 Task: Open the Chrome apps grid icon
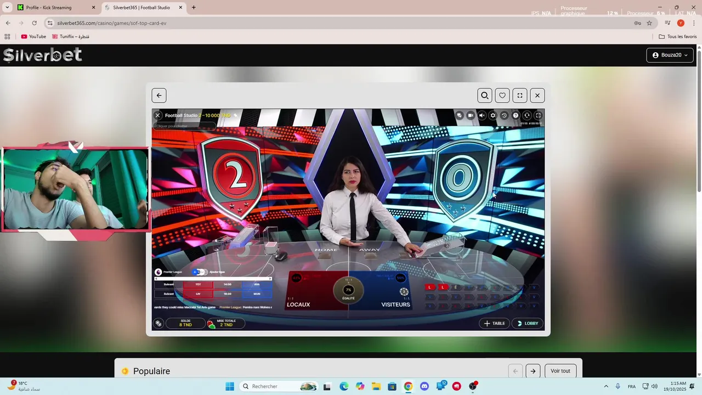(x=7, y=37)
